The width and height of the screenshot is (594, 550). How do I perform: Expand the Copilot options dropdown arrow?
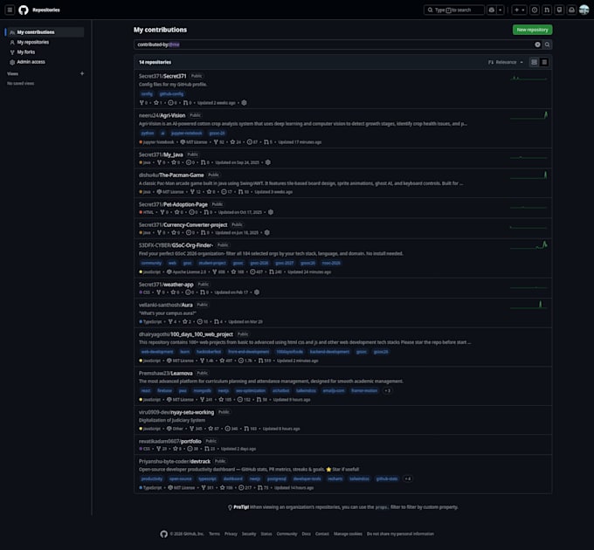coord(501,10)
